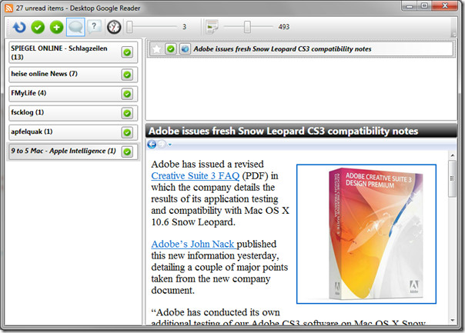Mark 9 to 5 Mac feed as read

[x=127, y=152]
